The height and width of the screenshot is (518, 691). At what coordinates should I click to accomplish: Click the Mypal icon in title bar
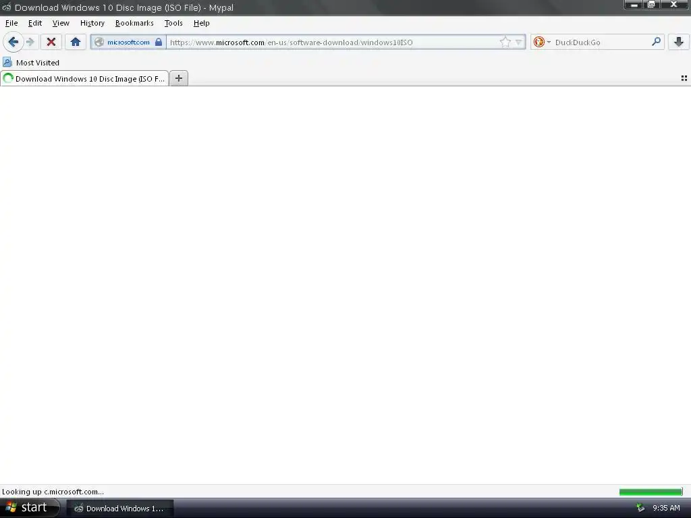pyautogui.click(x=7, y=7)
